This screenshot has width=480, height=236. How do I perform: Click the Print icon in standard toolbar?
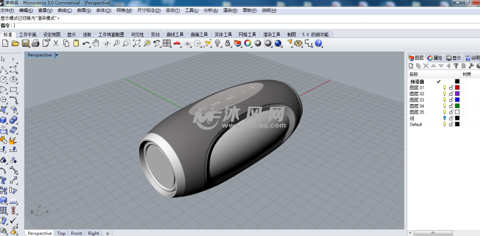click(x=36, y=43)
